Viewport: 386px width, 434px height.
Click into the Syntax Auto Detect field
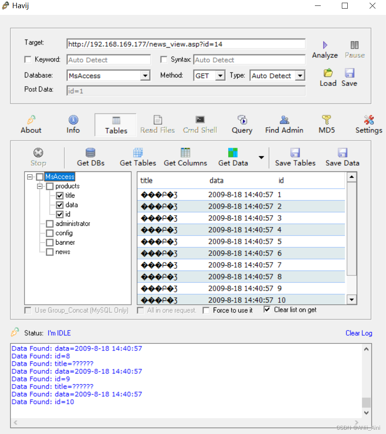click(x=249, y=60)
